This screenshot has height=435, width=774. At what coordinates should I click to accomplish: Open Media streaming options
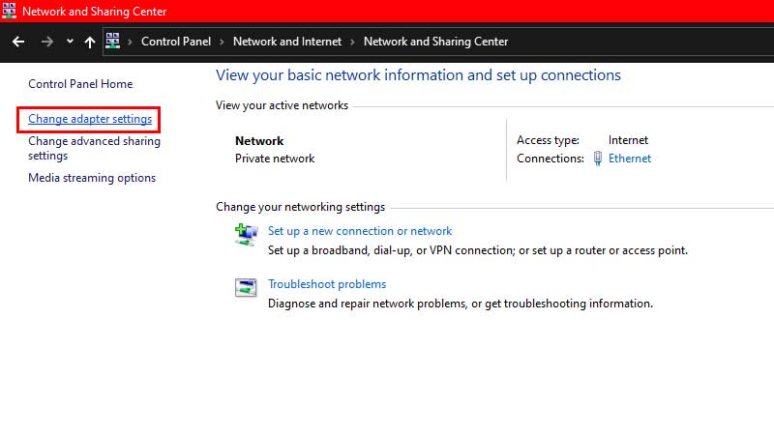92,178
